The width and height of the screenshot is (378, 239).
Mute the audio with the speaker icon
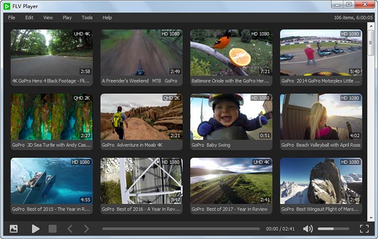pos(308,228)
